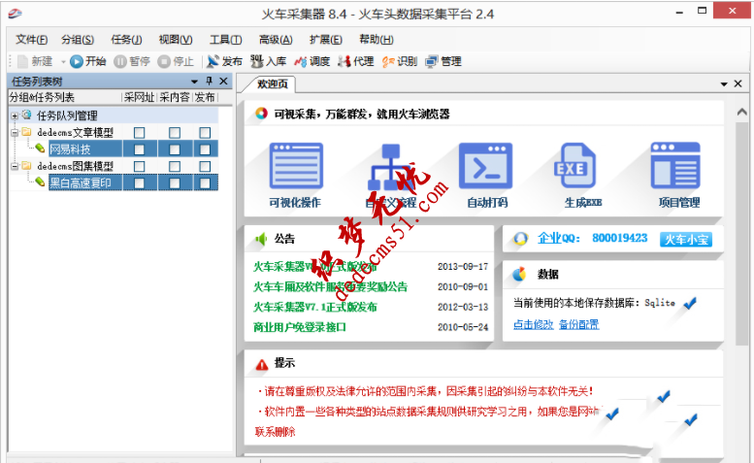The image size is (754, 463).
Task: Toggle 采内容 checkbox for 网易科技
Action: 175,149
